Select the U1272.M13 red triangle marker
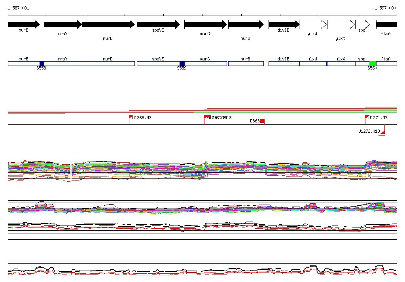405x282 pixels. pyautogui.click(x=383, y=131)
